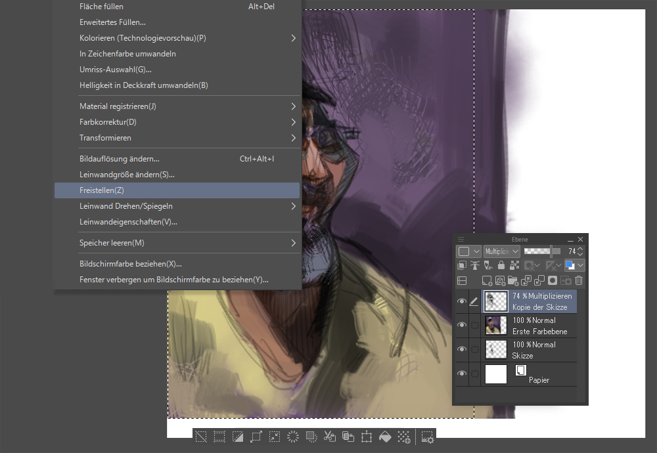Hide the Erste Farbebene layer
Screen dimensions: 657x453
pos(462,325)
